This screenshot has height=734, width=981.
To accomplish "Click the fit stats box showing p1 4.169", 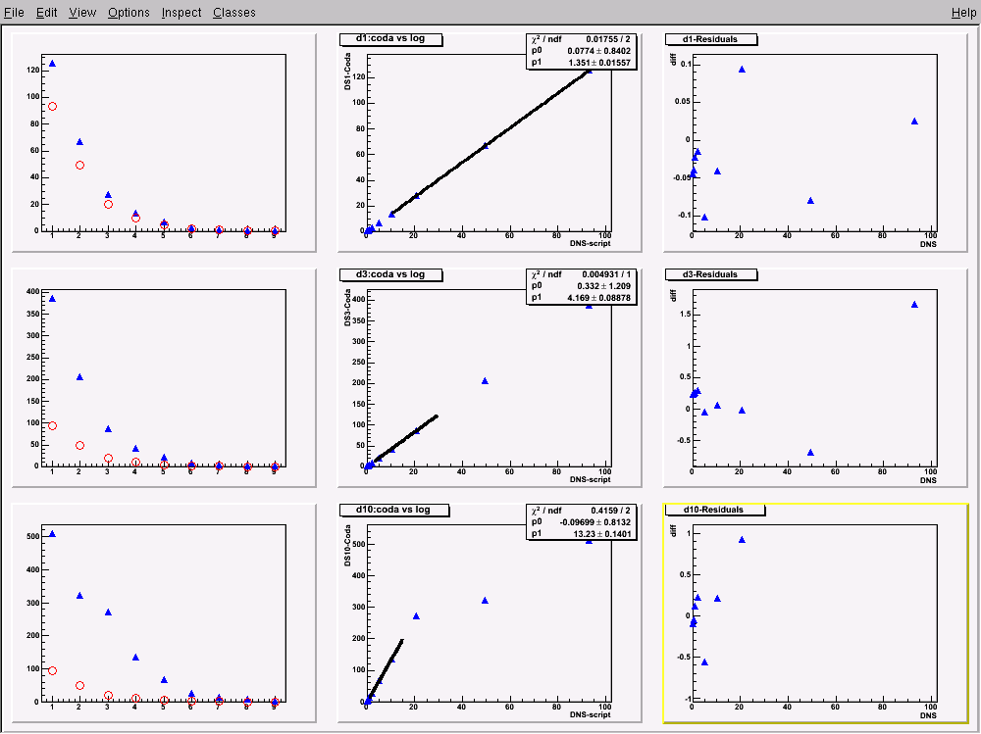I will point(581,286).
